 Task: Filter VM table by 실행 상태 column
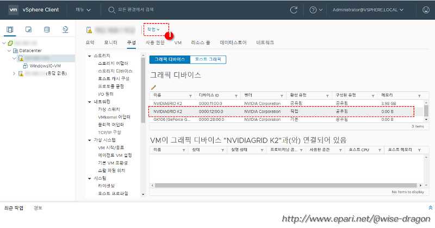pyautogui.click(x=262, y=150)
